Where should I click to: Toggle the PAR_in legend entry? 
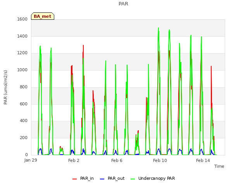pos(83,178)
